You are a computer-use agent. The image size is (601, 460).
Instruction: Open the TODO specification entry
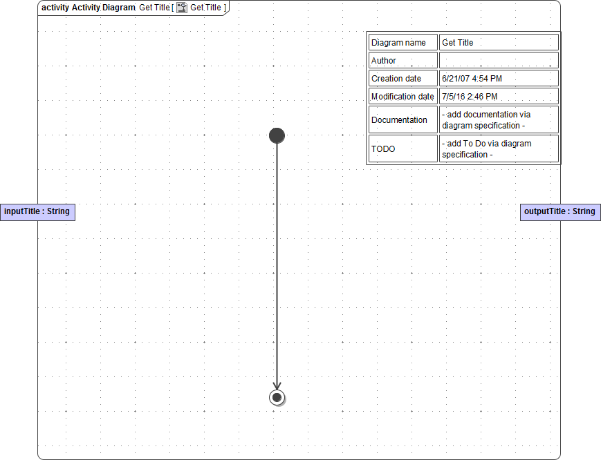[x=498, y=148]
